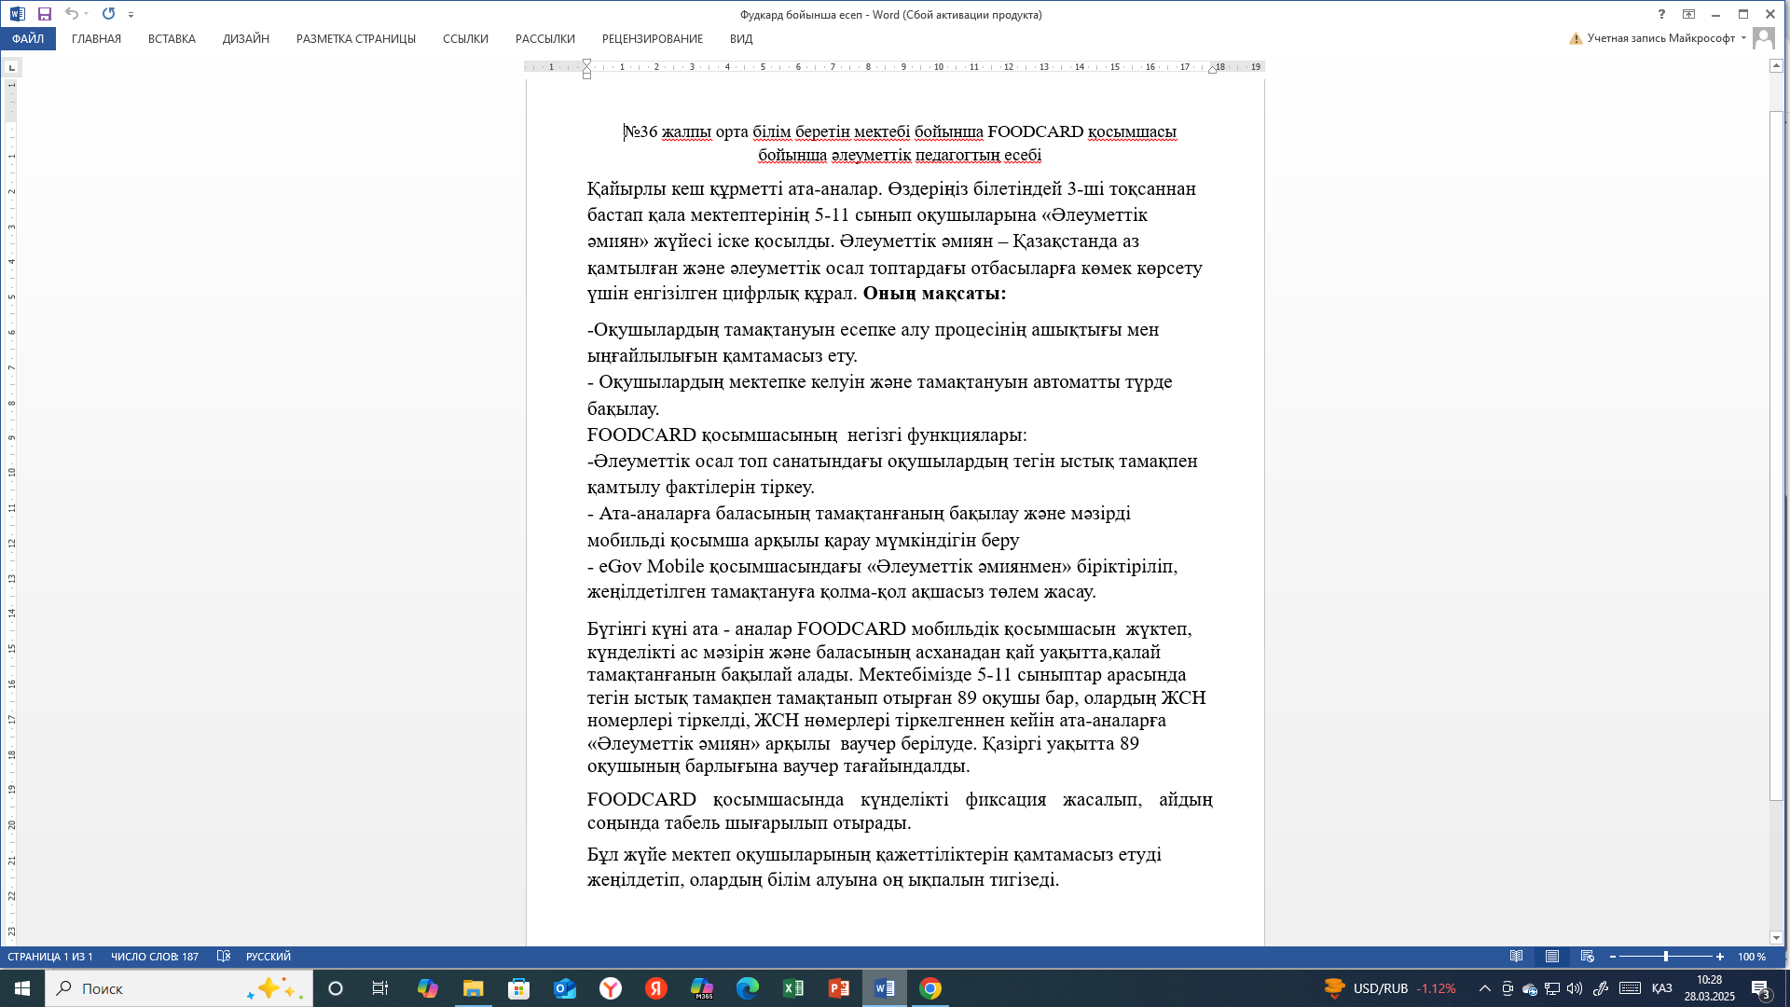This screenshot has height=1007, width=1790.
Task: Click the tab stop selector at ruler corner
Action: click(x=11, y=67)
